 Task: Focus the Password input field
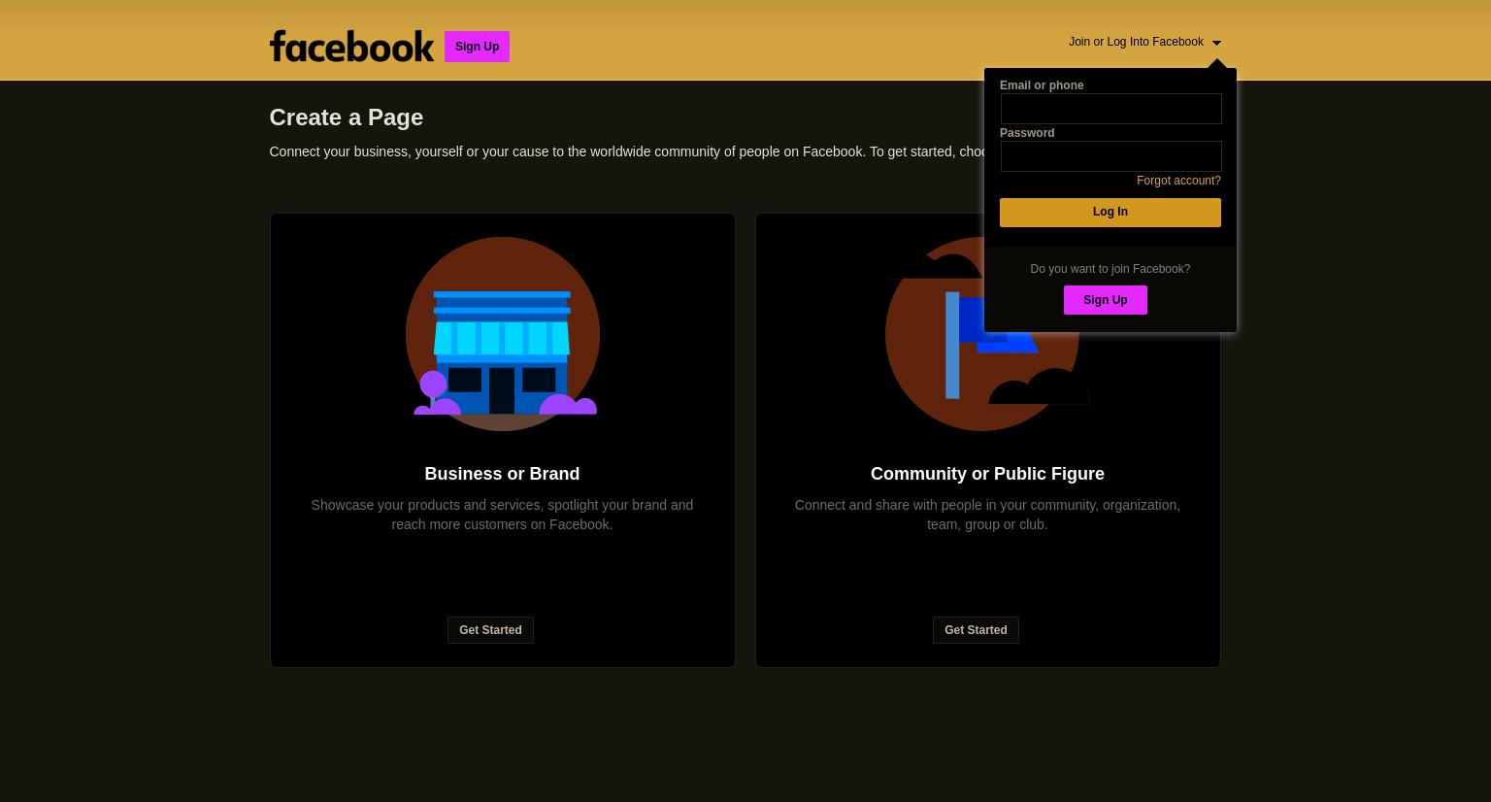coord(1110,156)
